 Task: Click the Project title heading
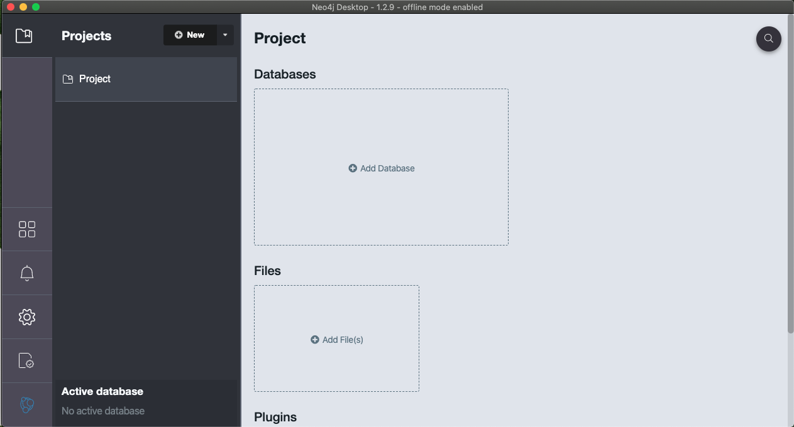[x=280, y=38]
